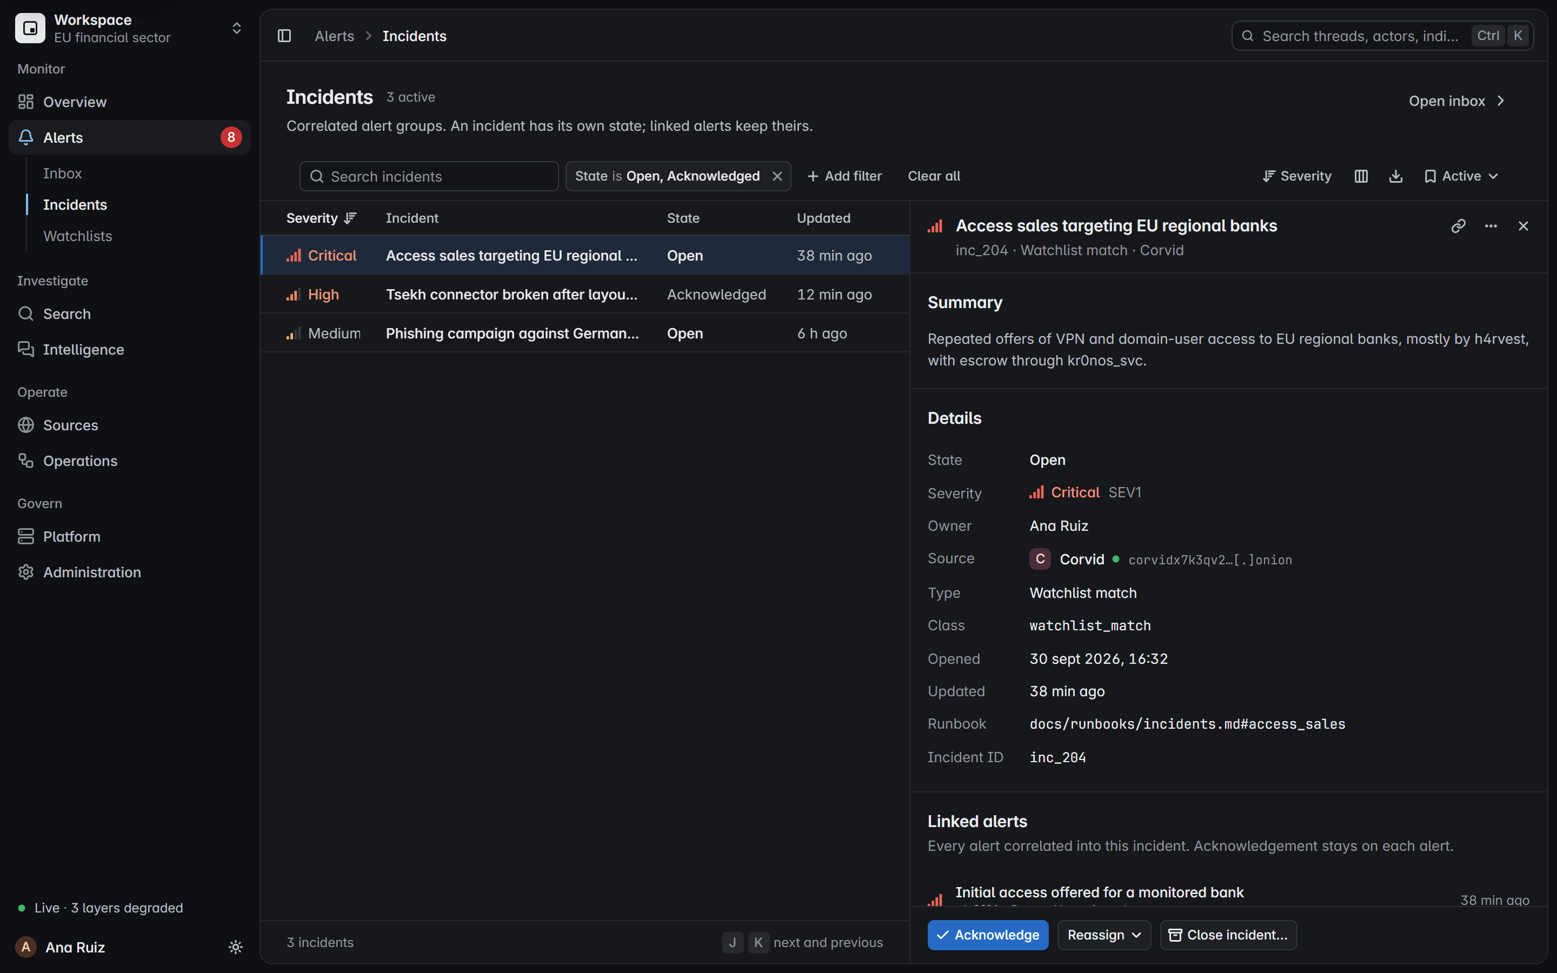Viewport: 1557px width, 973px height.
Task: Toggle the light theme sun icon
Action: pyautogui.click(x=236, y=947)
